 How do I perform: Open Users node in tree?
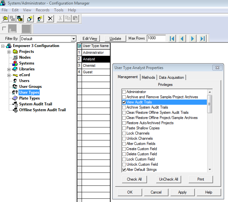[24, 81]
